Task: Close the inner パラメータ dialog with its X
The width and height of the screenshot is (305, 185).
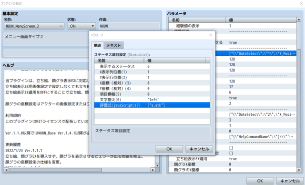Action: 211,35
